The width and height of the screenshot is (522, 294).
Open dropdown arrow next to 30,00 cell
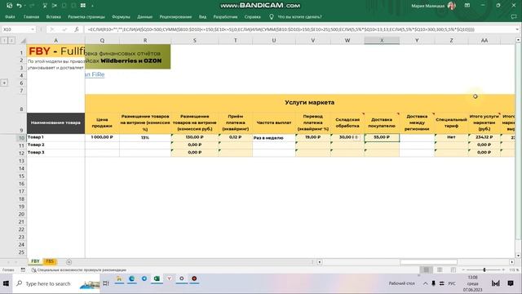coord(356,137)
